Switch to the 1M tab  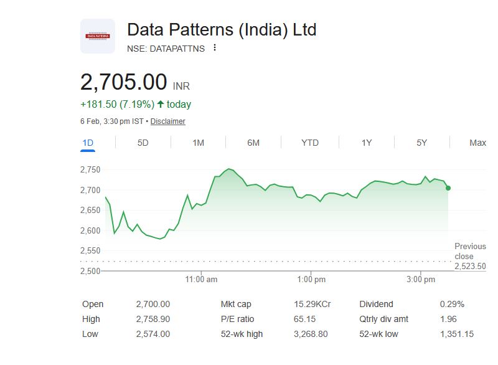198,143
